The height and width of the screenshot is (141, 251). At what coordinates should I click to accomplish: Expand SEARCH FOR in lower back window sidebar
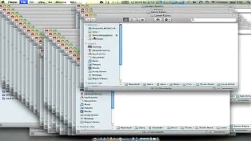(78, 127)
